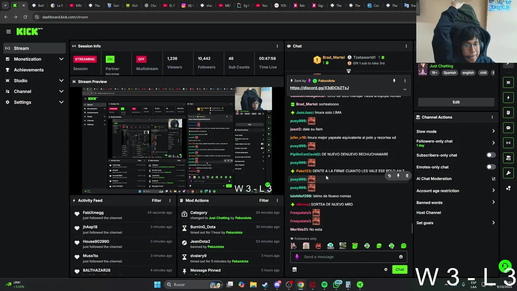
Task: Open Mod Actions Filter
Action: pyautogui.click(x=264, y=200)
